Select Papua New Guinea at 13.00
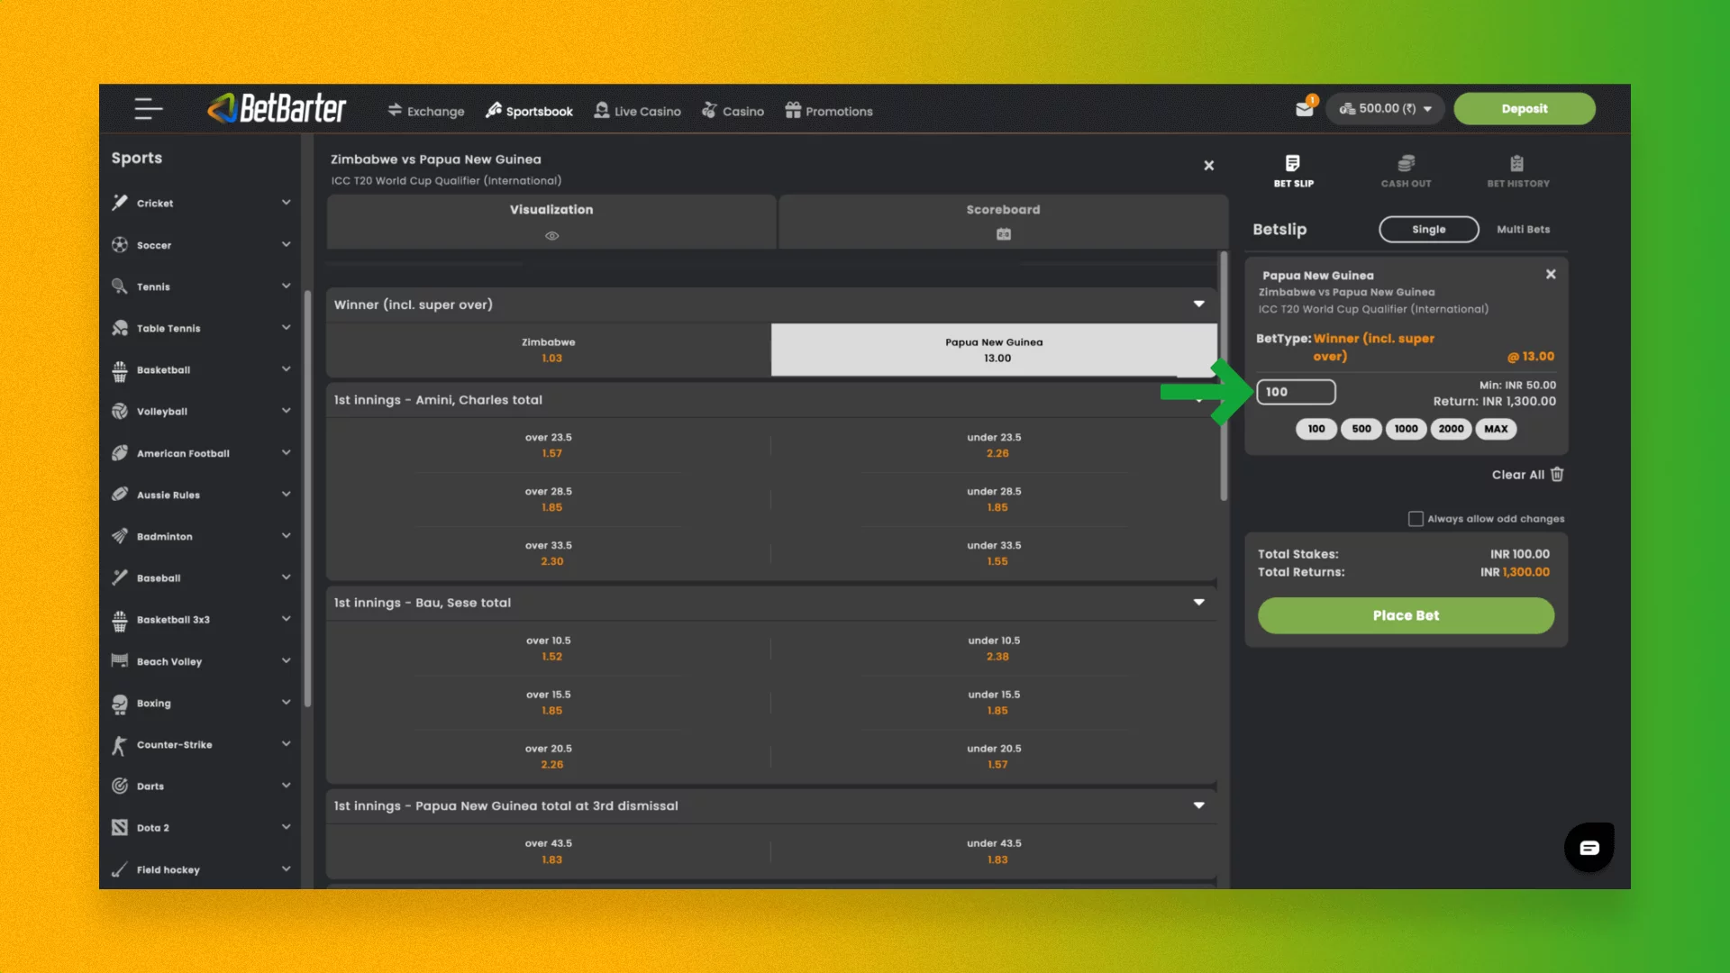 [x=994, y=350]
